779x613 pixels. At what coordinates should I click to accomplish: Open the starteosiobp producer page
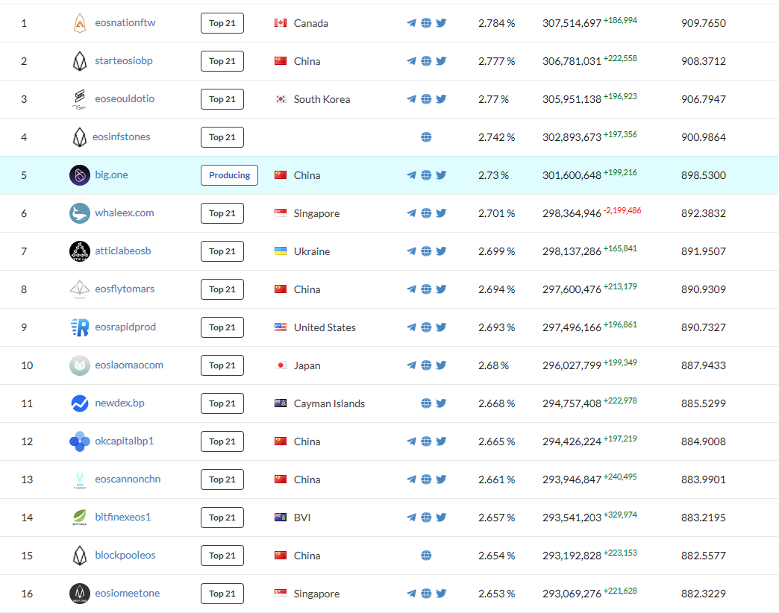tap(124, 60)
